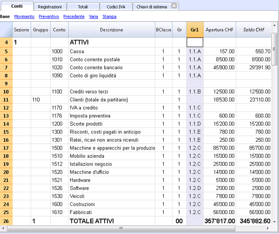The width and height of the screenshot is (279, 234).
Task: Click Macchine e apparecchi per la produzione cell
Action: pyautogui.click(x=112, y=148)
